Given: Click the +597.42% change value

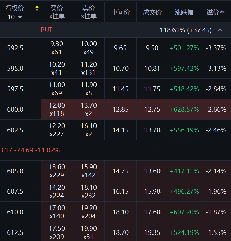Looking at the screenshot, I should pos(184,68).
